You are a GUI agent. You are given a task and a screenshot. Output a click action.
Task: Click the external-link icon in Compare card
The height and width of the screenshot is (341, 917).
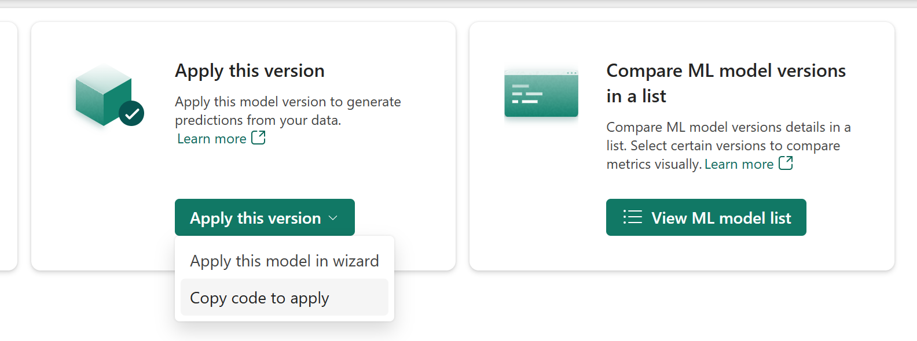[x=786, y=163]
